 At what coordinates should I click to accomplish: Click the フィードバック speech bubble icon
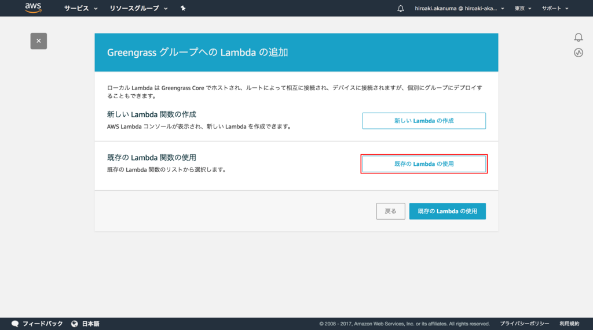coord(15,324)
